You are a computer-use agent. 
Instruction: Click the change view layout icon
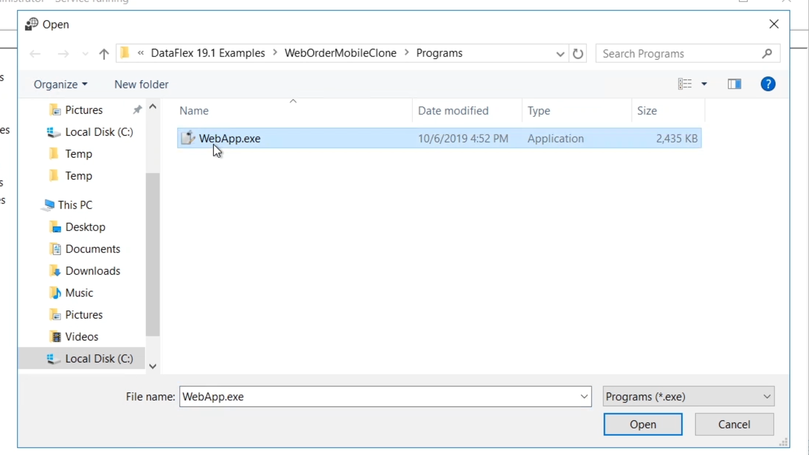(x=685, y=84)
